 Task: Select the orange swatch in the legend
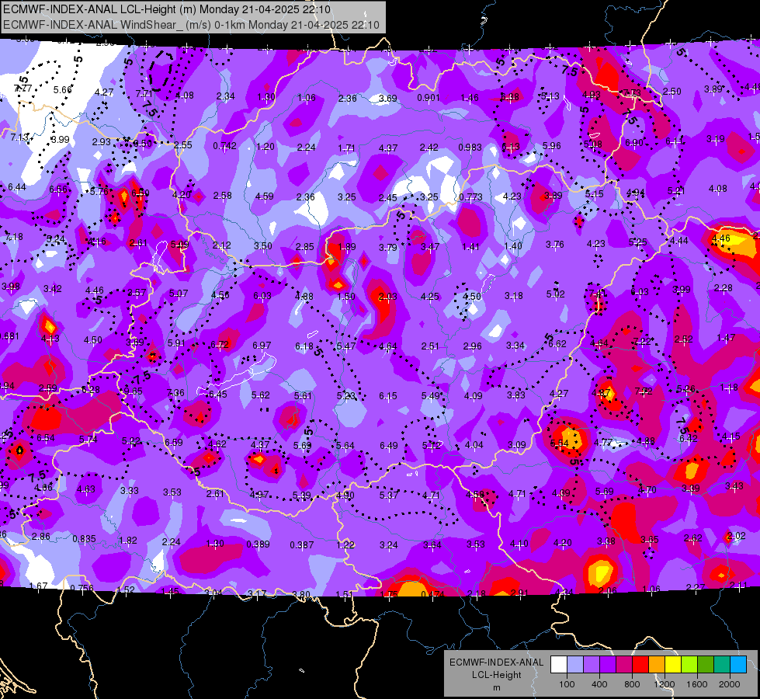657,665
